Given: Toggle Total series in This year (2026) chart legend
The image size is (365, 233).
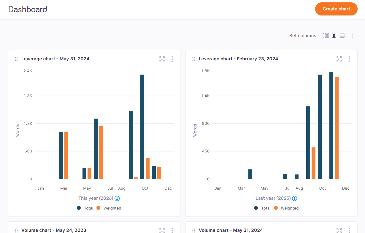Looking at the screenshot, I should (x=85, y=208).
